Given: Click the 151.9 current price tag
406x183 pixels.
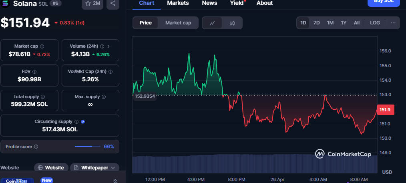Looking at the screenshot, I should [386, 110].
